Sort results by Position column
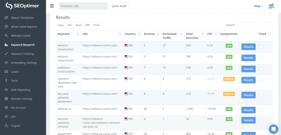 pyautogui.click(x=158, y=34)
